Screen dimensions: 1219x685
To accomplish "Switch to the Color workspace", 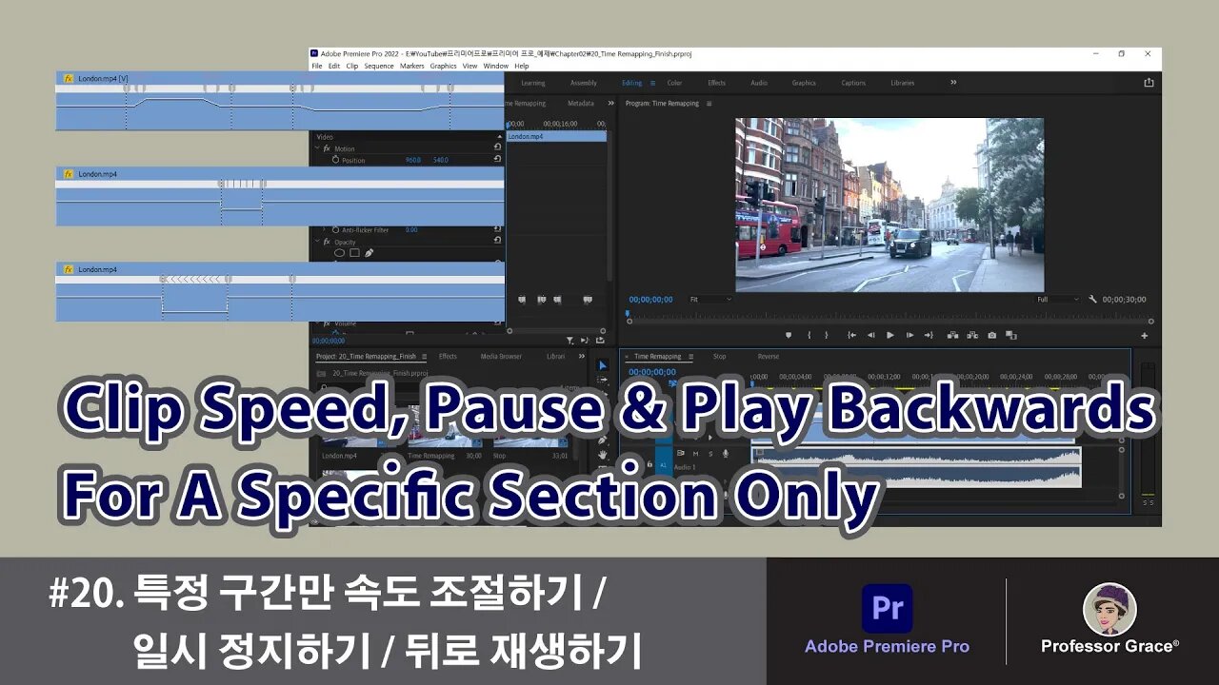I will point(674,83).
